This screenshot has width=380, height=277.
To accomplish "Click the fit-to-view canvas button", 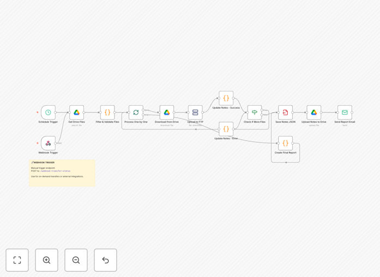I will 17,260.
